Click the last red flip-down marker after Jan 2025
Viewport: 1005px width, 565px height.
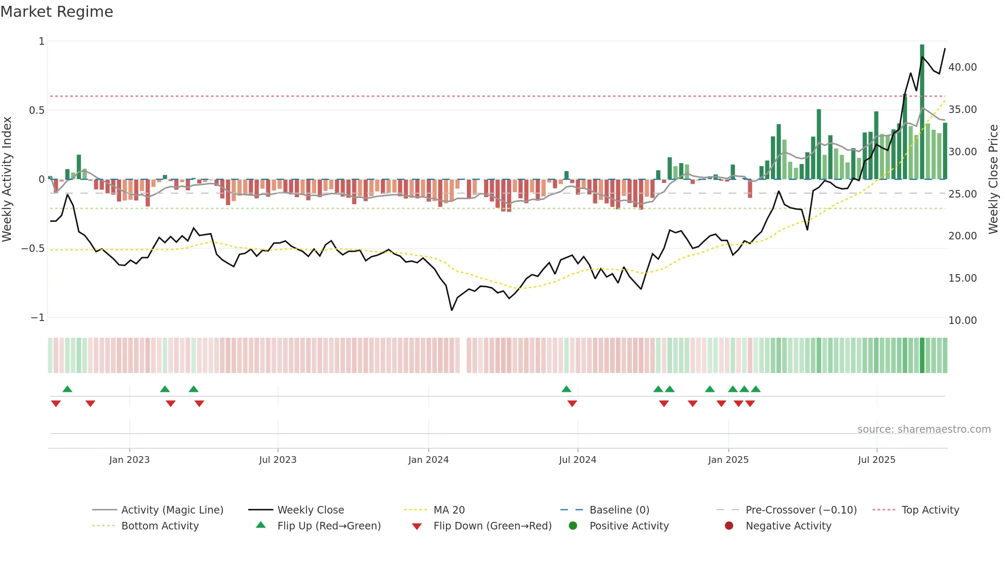(x=750, y=403)
